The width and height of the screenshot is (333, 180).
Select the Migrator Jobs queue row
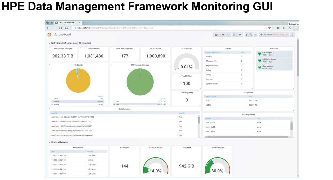[x=228, y=61]
